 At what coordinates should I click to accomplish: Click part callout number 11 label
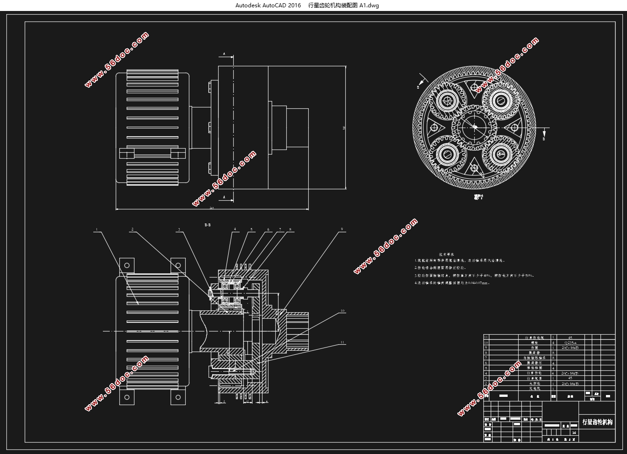coord(342,342)
